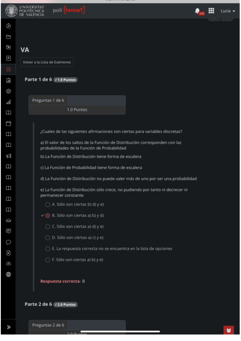Pick option E, respuesta correcta no se encuentra
The image size is (241, 341).
click(48, 249)
